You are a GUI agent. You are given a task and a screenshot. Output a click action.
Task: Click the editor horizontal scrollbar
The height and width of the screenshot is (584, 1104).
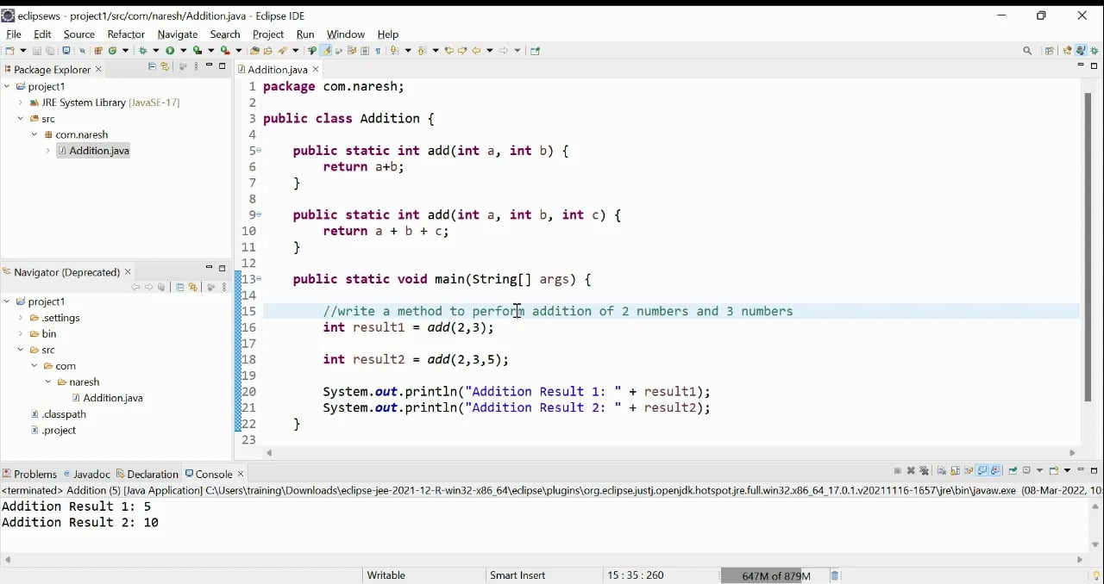coord(670,452)
